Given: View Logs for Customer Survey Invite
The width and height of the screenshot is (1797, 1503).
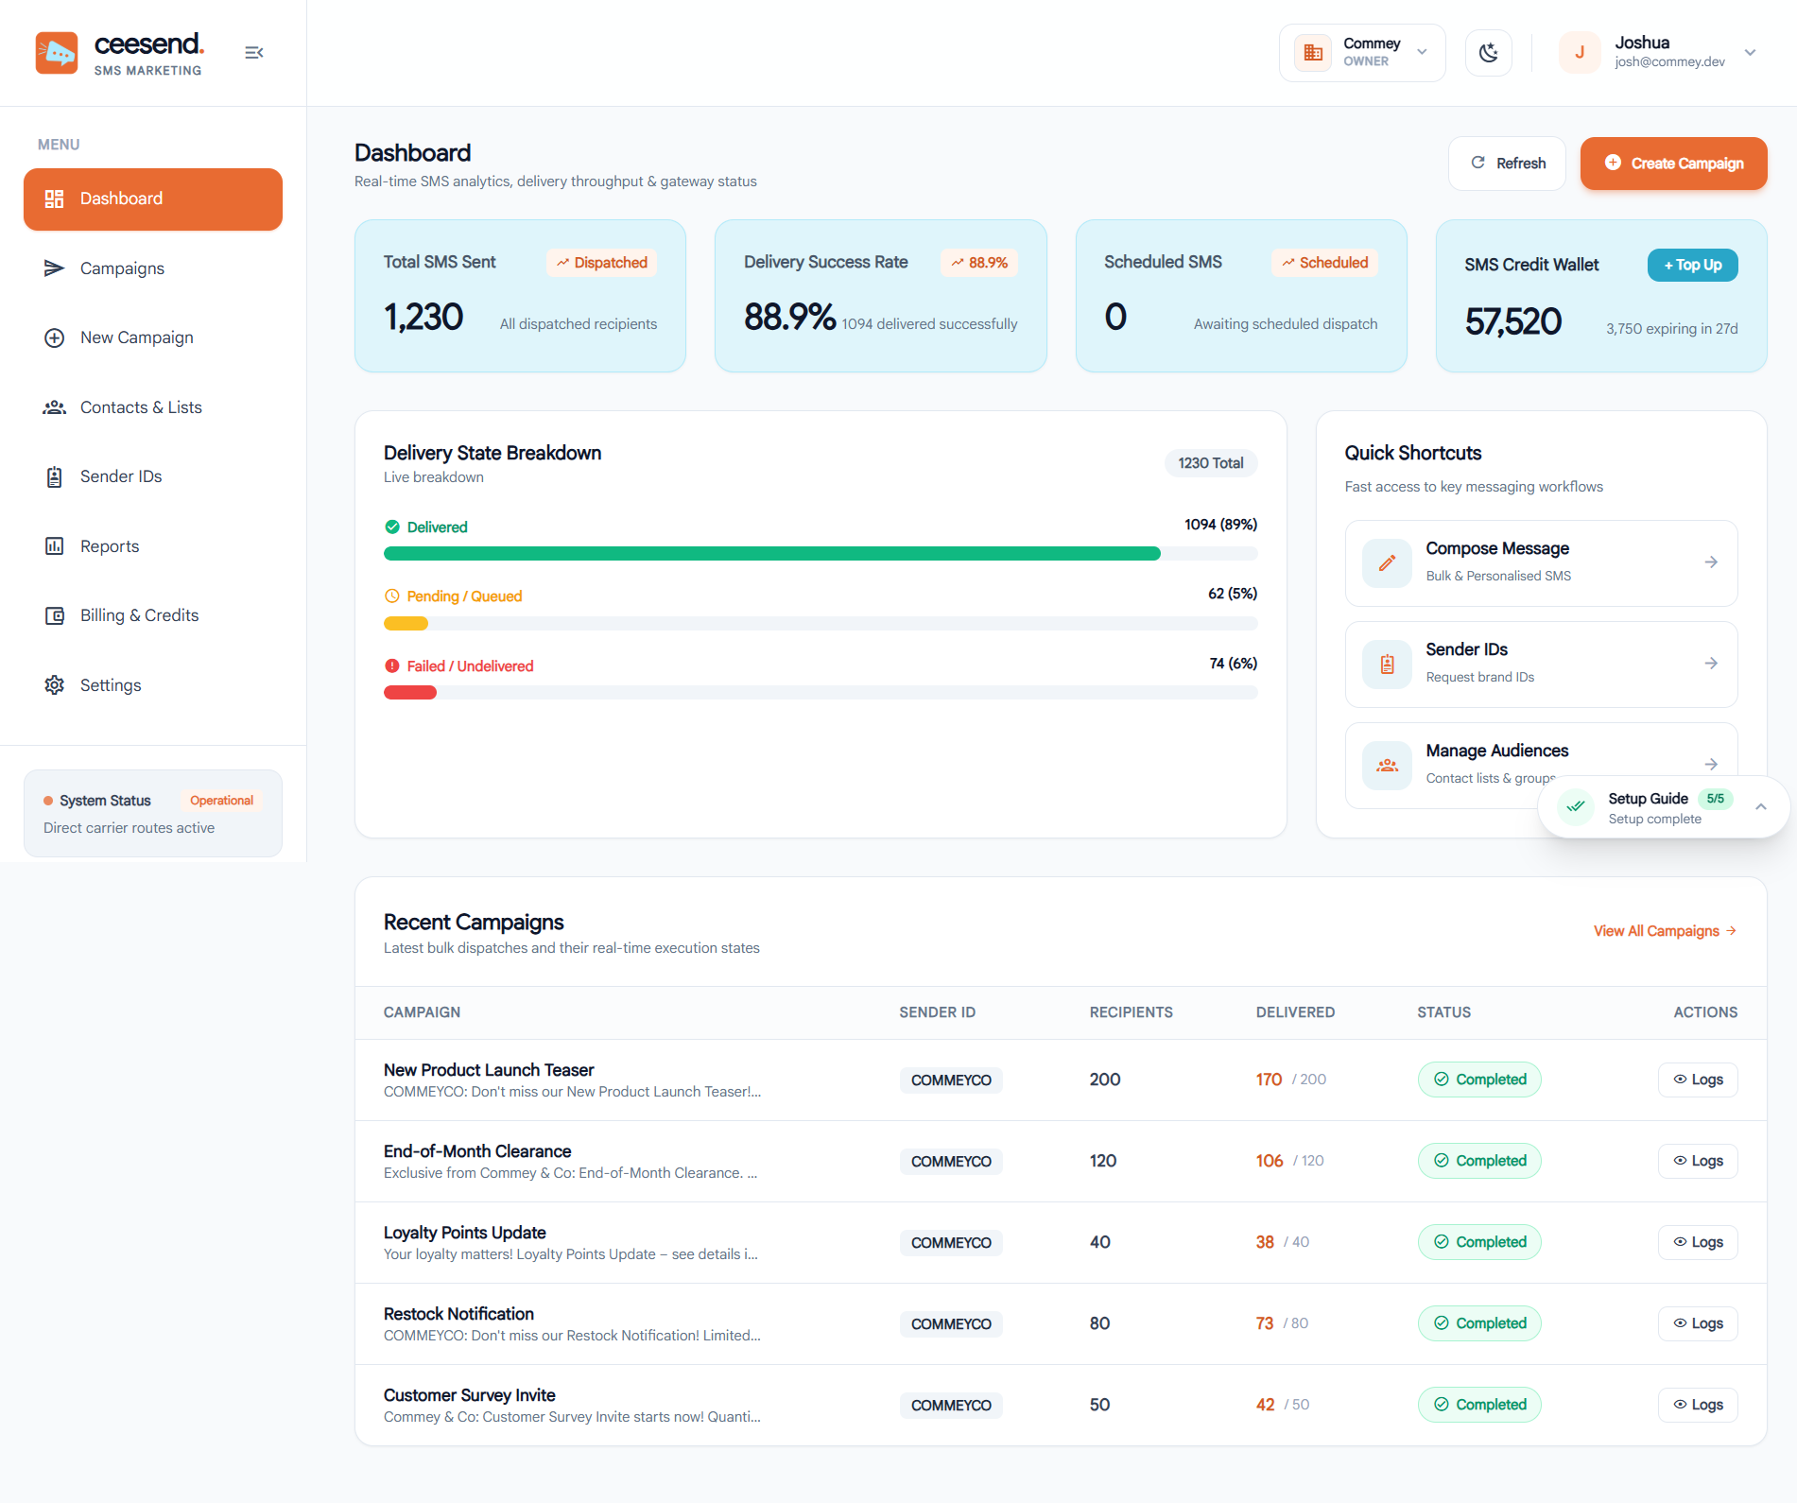Looking at the screenshot, I should pos(1698,1405).
